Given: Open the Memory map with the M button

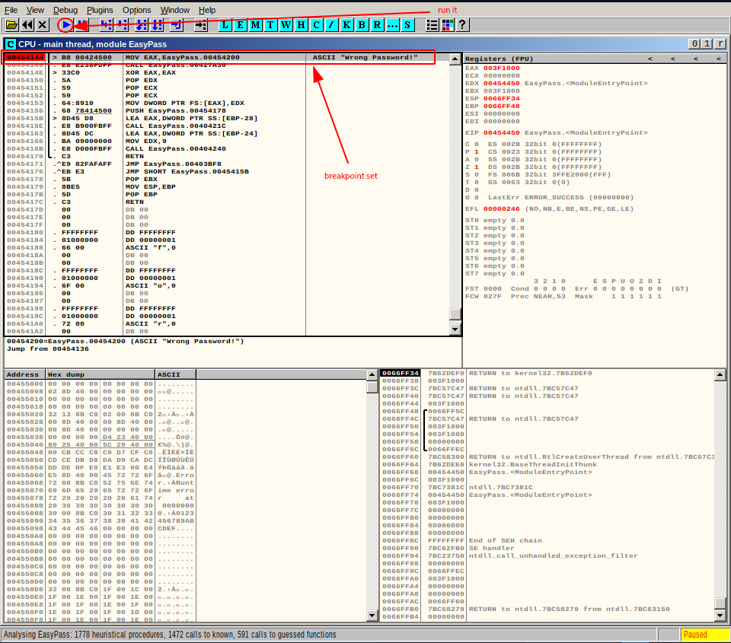Looking at the screenshot, I should (256, 25).
